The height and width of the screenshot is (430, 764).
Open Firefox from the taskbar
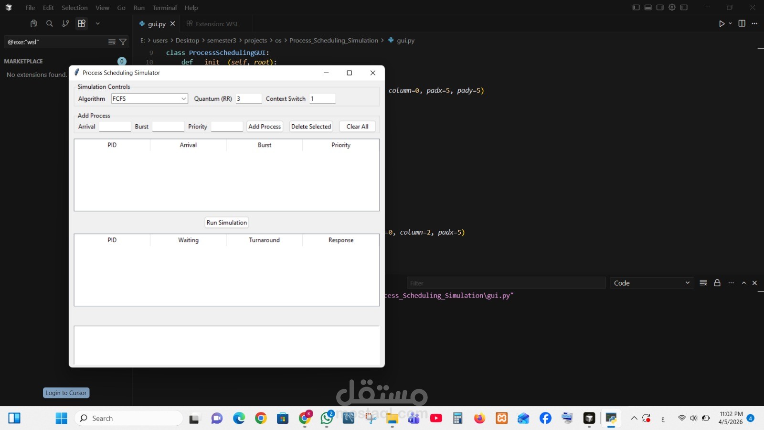tap(479, 418)
